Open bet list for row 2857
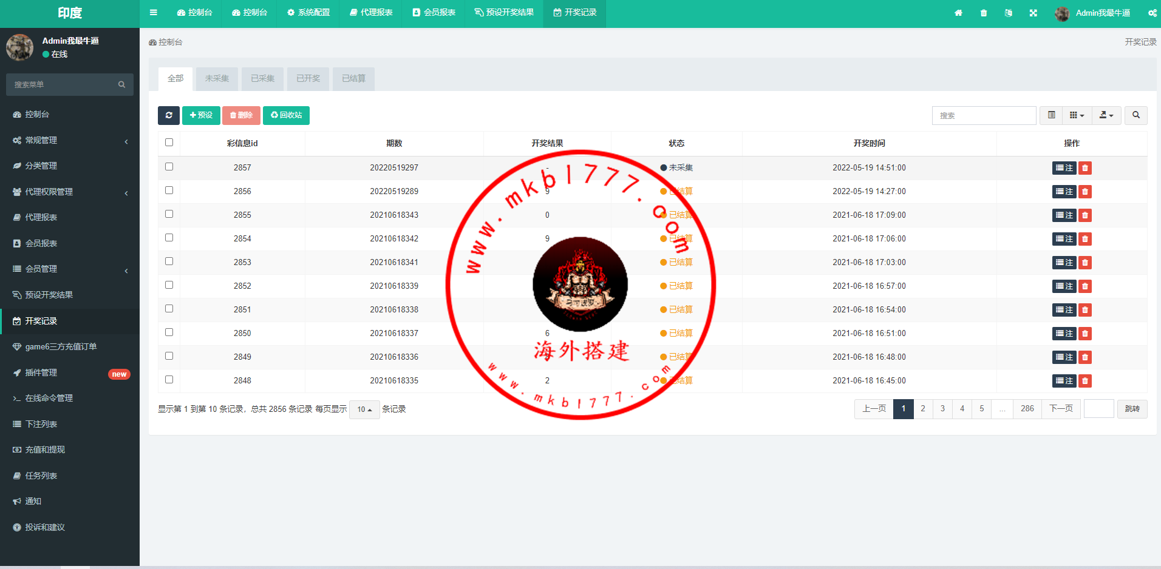This screenshot has width=1161, height=569. [x=1064, y=168]
